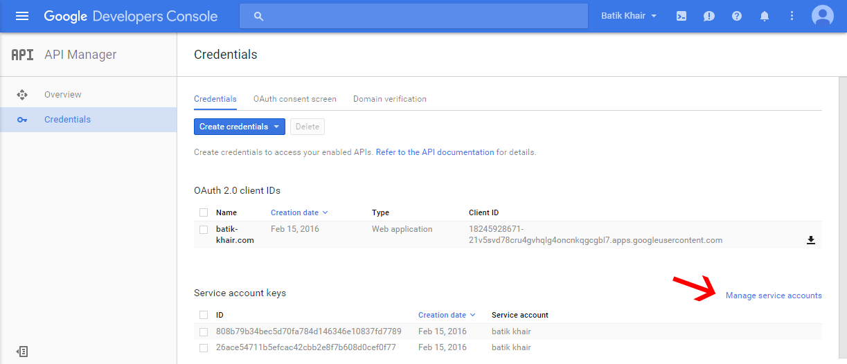Screen dimensions: 847x364
Task: Click the ID column header in service keys
Action: (220, 315)
